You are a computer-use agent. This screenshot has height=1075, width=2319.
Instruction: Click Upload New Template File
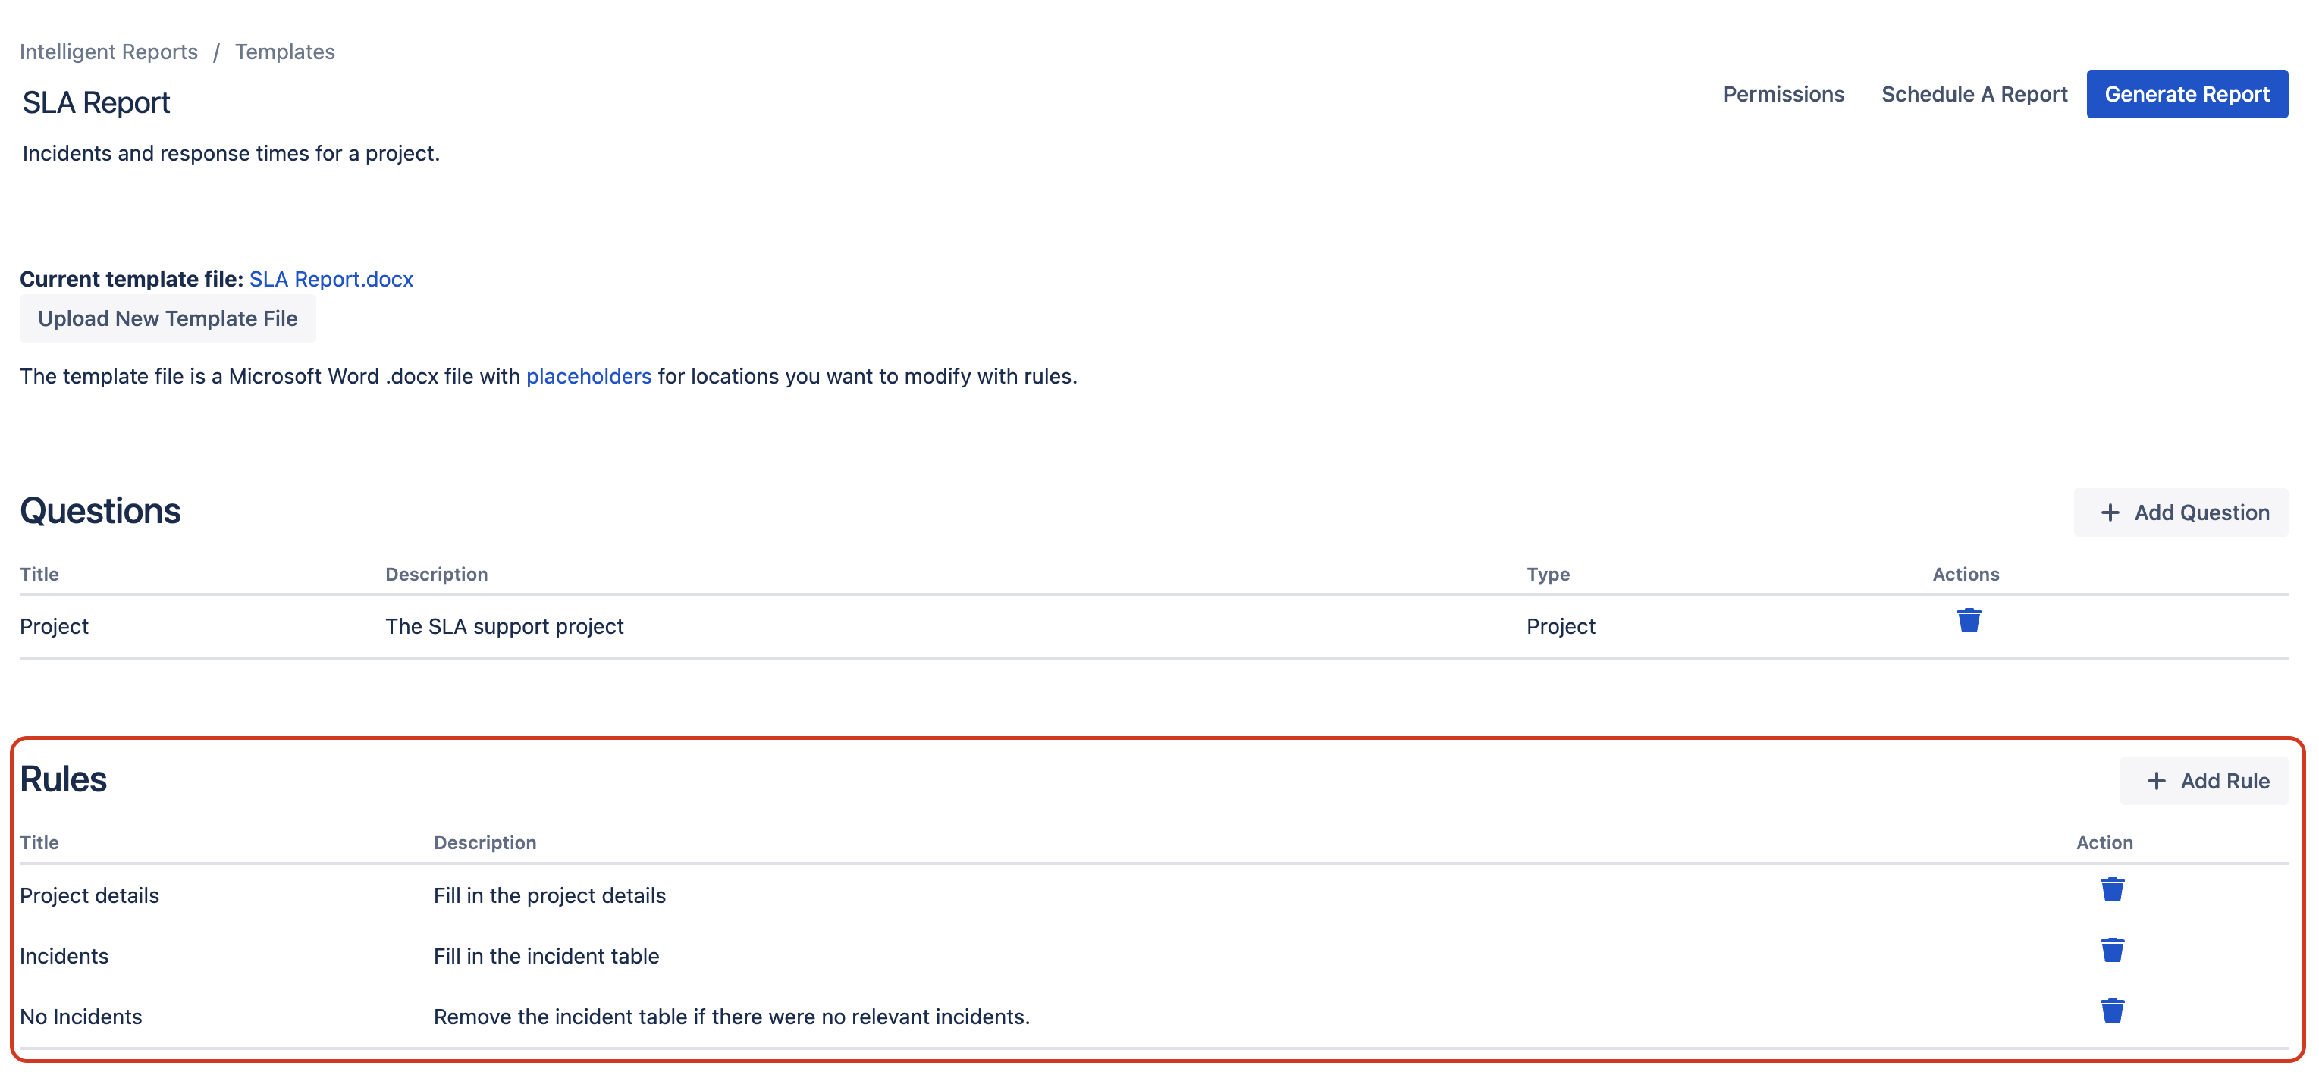[168, 318]
